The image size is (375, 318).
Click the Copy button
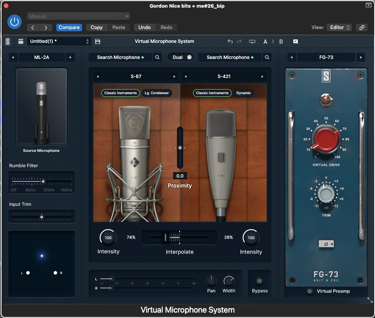coord(96,28)
